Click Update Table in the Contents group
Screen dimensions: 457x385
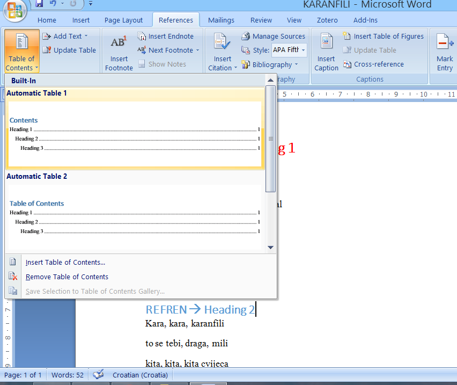coord(69,50)
